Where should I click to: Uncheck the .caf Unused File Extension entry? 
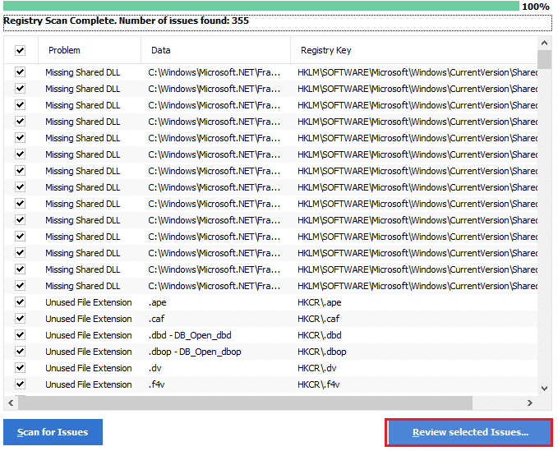pos(21,319)
